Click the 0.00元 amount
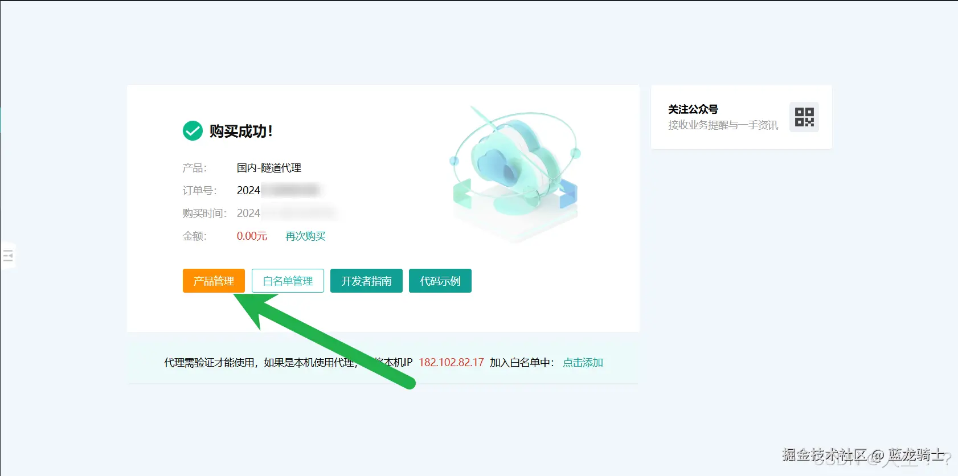Viewport: 958px width, 476px height. (252, 236)
